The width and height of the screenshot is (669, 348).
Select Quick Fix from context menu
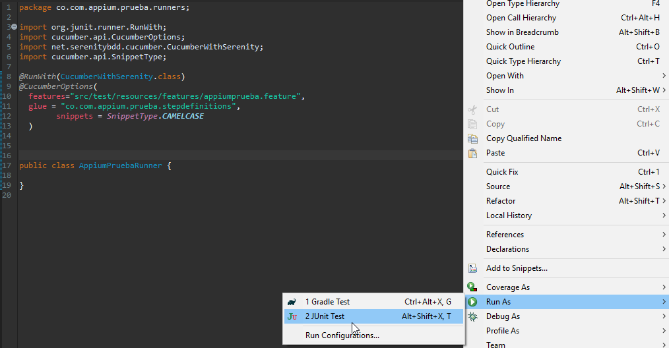pos(502,172)
